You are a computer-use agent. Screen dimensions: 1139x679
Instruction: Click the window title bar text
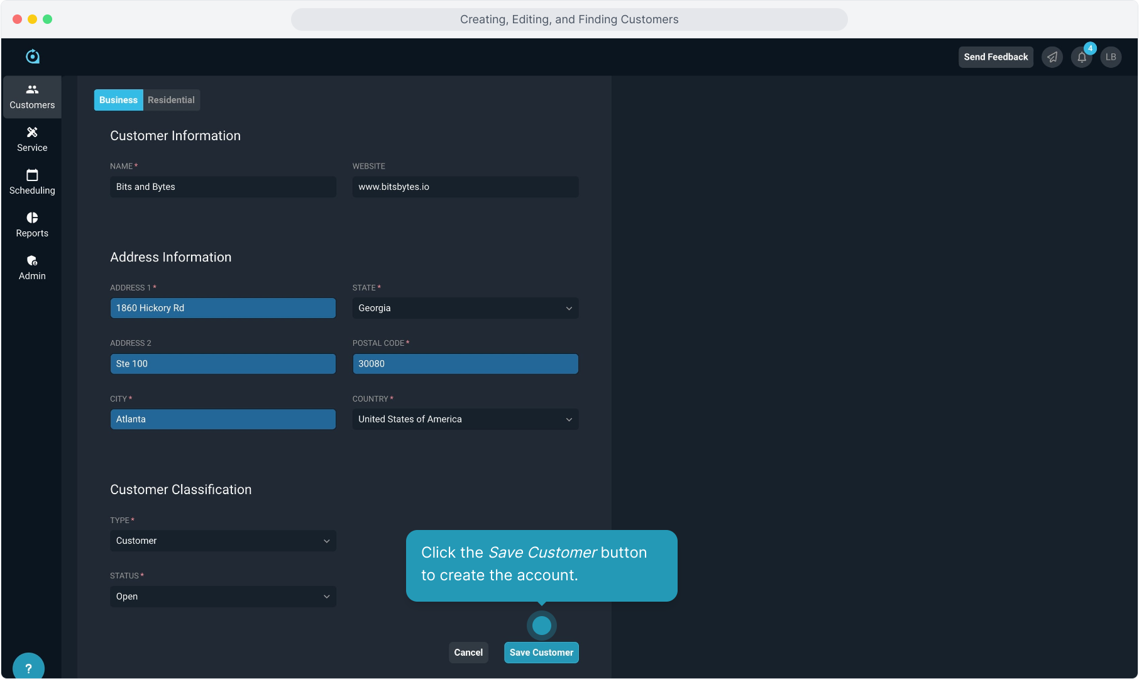(569, 19)
